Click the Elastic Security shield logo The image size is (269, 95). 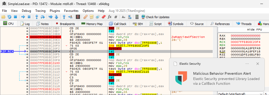point(181,78)
